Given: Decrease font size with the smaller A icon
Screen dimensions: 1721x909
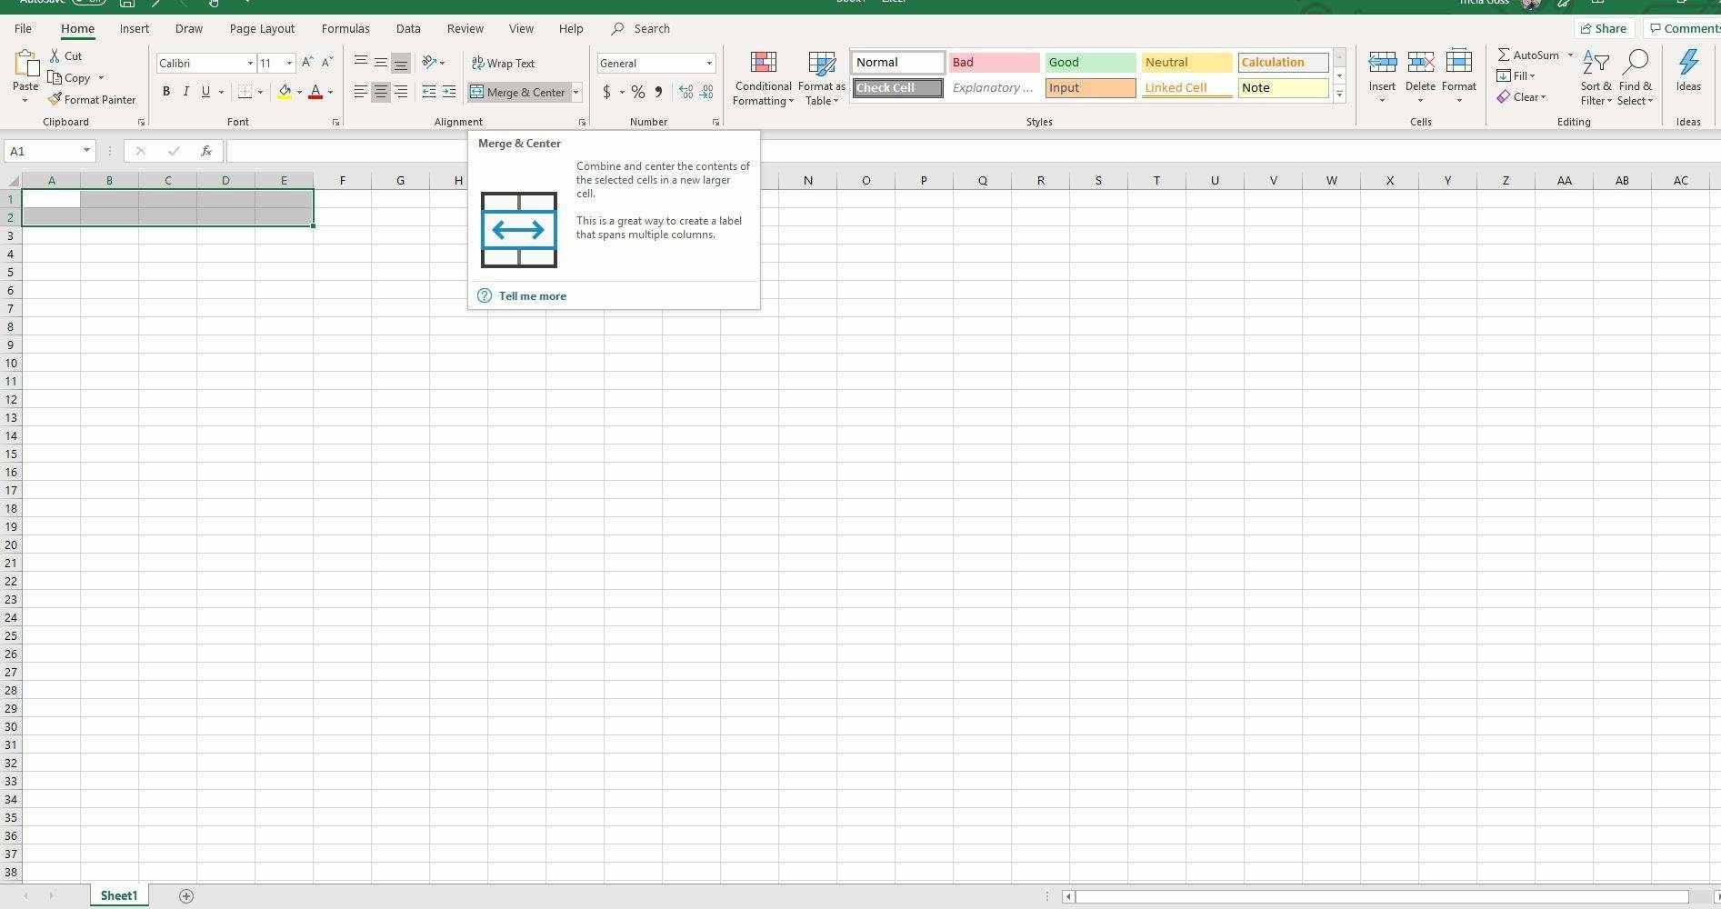Looking at the screenshot, I should pos(327,63).
